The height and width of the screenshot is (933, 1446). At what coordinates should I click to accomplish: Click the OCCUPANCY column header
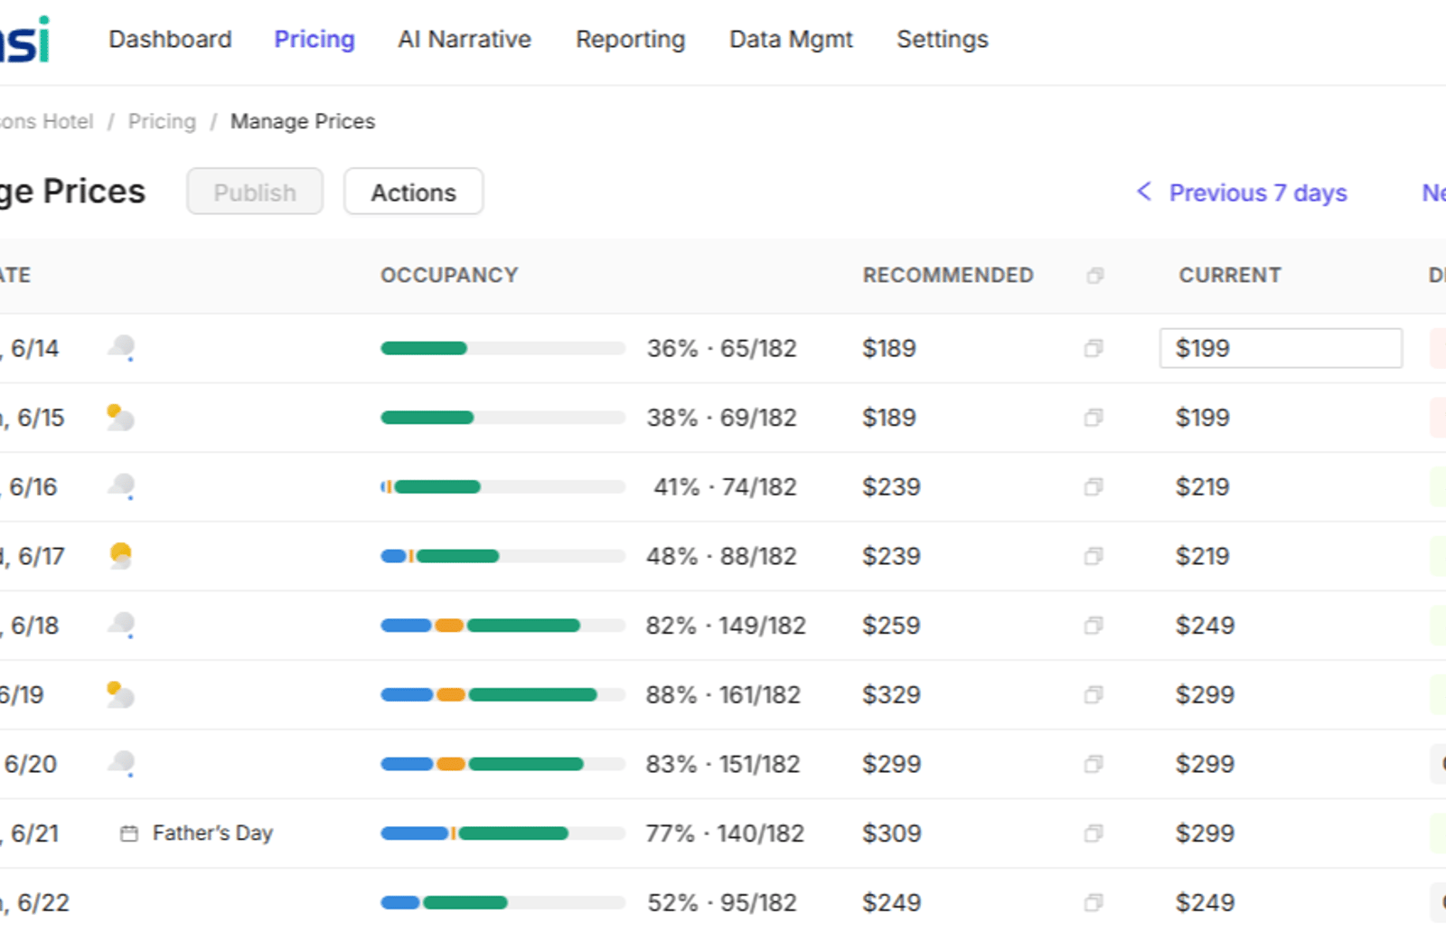tap(449, 276)
